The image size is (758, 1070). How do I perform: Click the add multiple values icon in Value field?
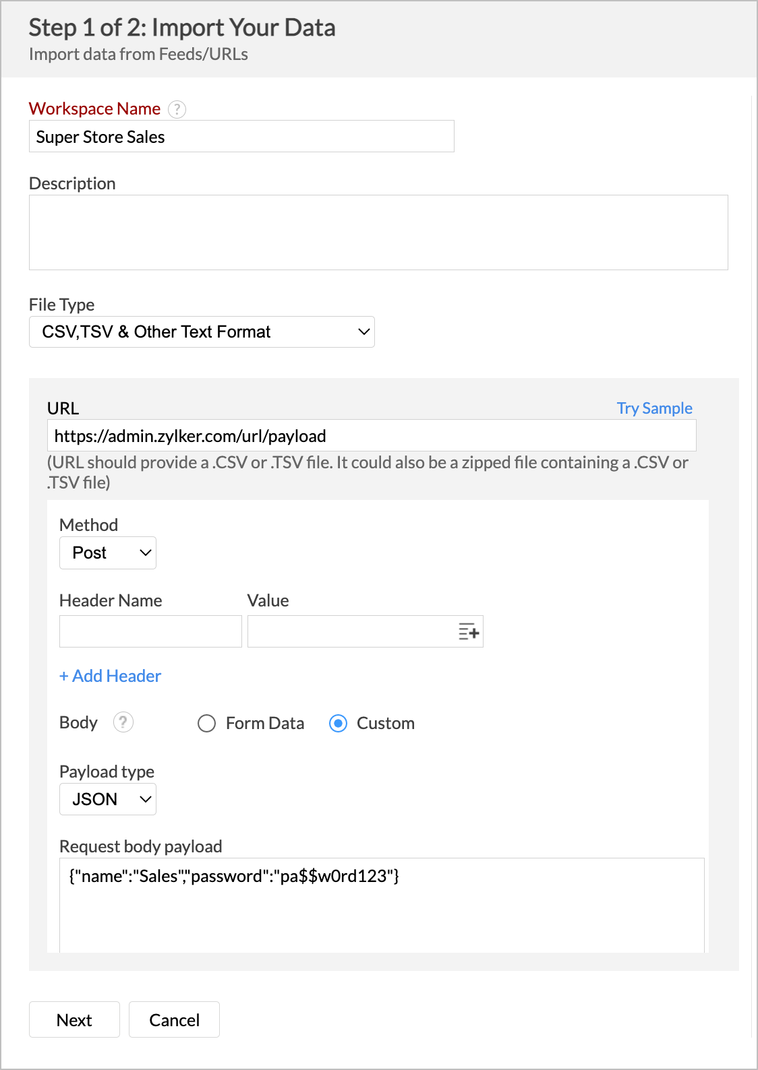coord(469,631)
